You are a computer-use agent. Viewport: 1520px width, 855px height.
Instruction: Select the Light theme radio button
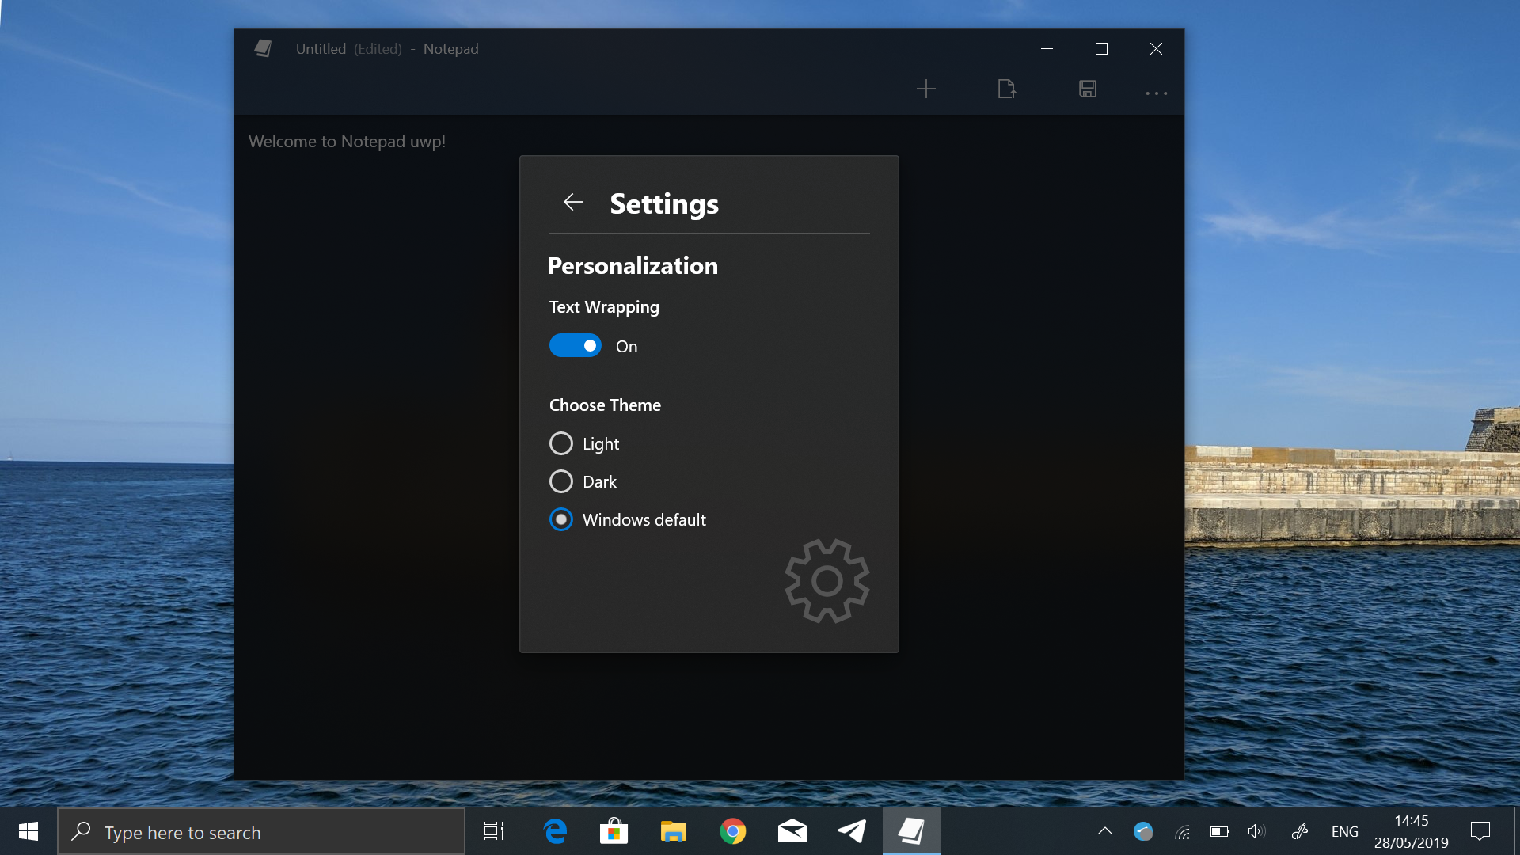click(561, 443)
